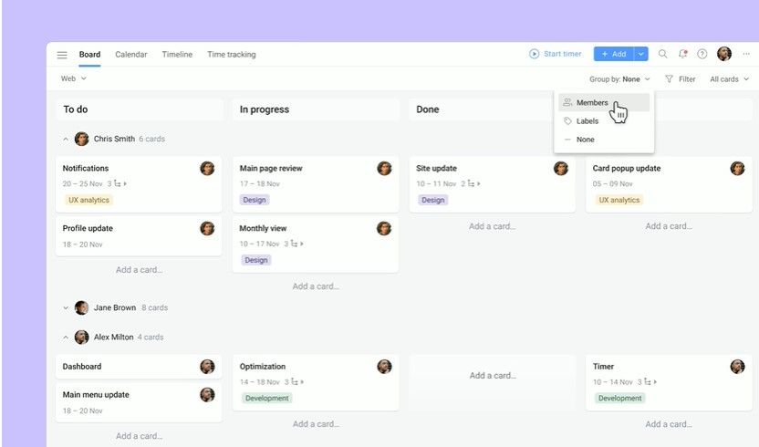Viewport: 759px width, 447px height.
Task: Select Labels in Group by menu
Action: click(x=604, y=121)
